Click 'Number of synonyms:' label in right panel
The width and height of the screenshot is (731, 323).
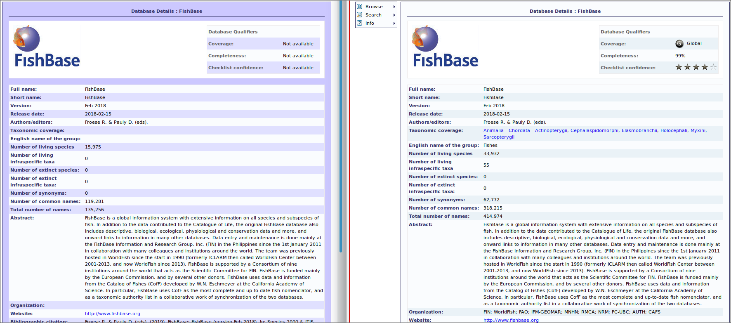click(437, 200)
